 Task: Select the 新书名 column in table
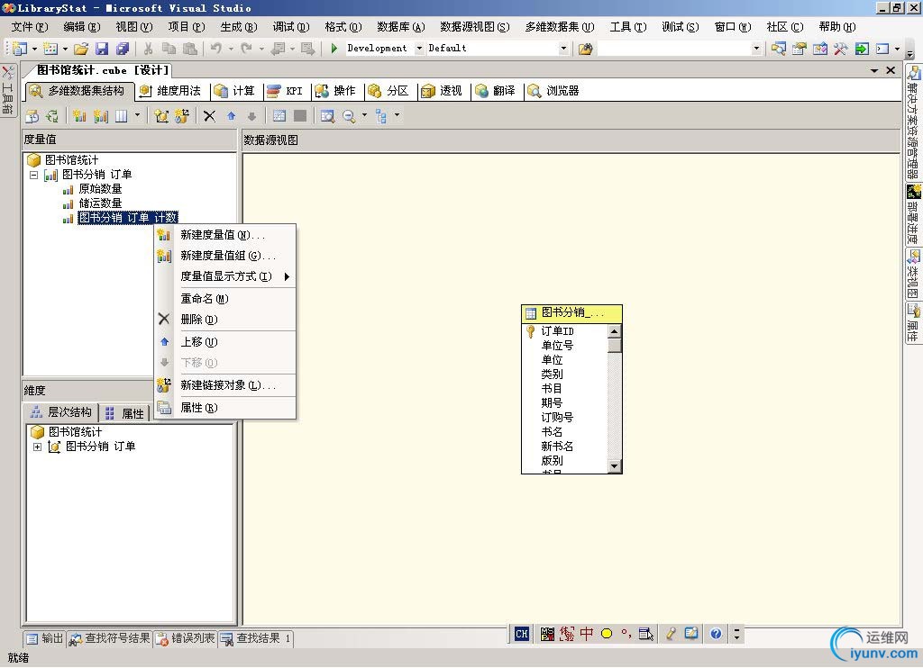tap(557, 447)
